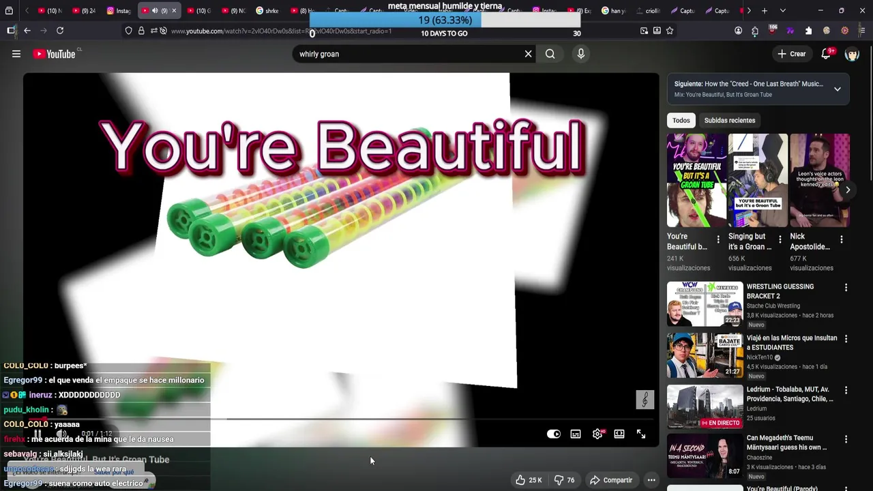Open the YouTube guide hamburger menu

tap(16, 54)
